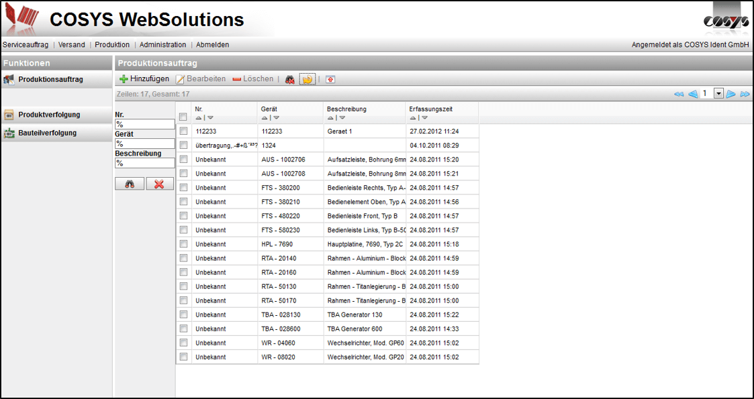Click the 'RTA - 50170' device cell

[291, 300]
